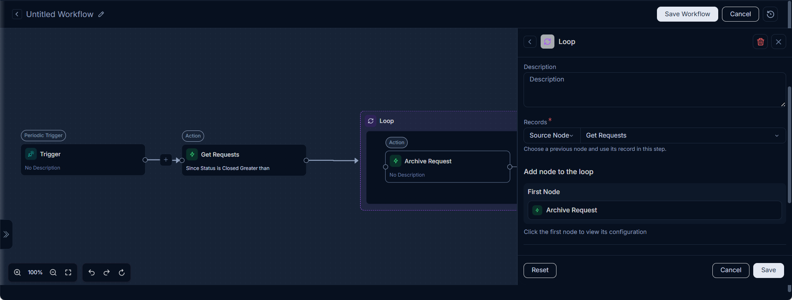Fit the workflow to screen

[68, 273]
